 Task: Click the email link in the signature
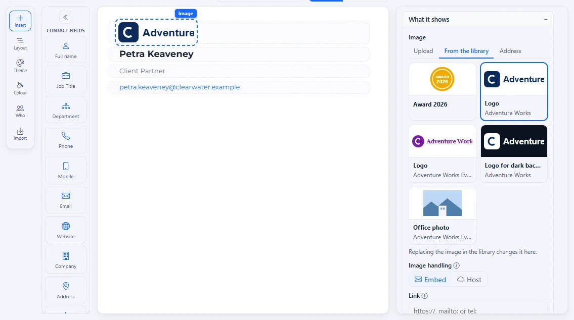[180, 87]
